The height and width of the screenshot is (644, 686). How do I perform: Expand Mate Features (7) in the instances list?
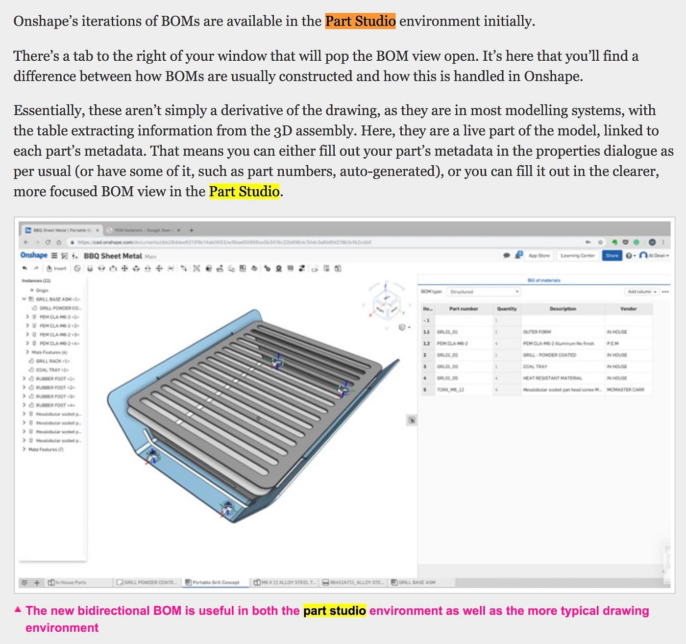tap(23, 450)
